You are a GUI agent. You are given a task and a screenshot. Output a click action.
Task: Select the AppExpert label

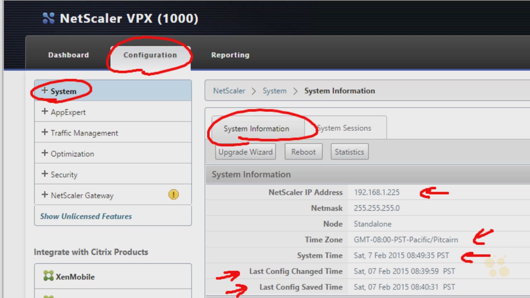click(x=68, y=112)
